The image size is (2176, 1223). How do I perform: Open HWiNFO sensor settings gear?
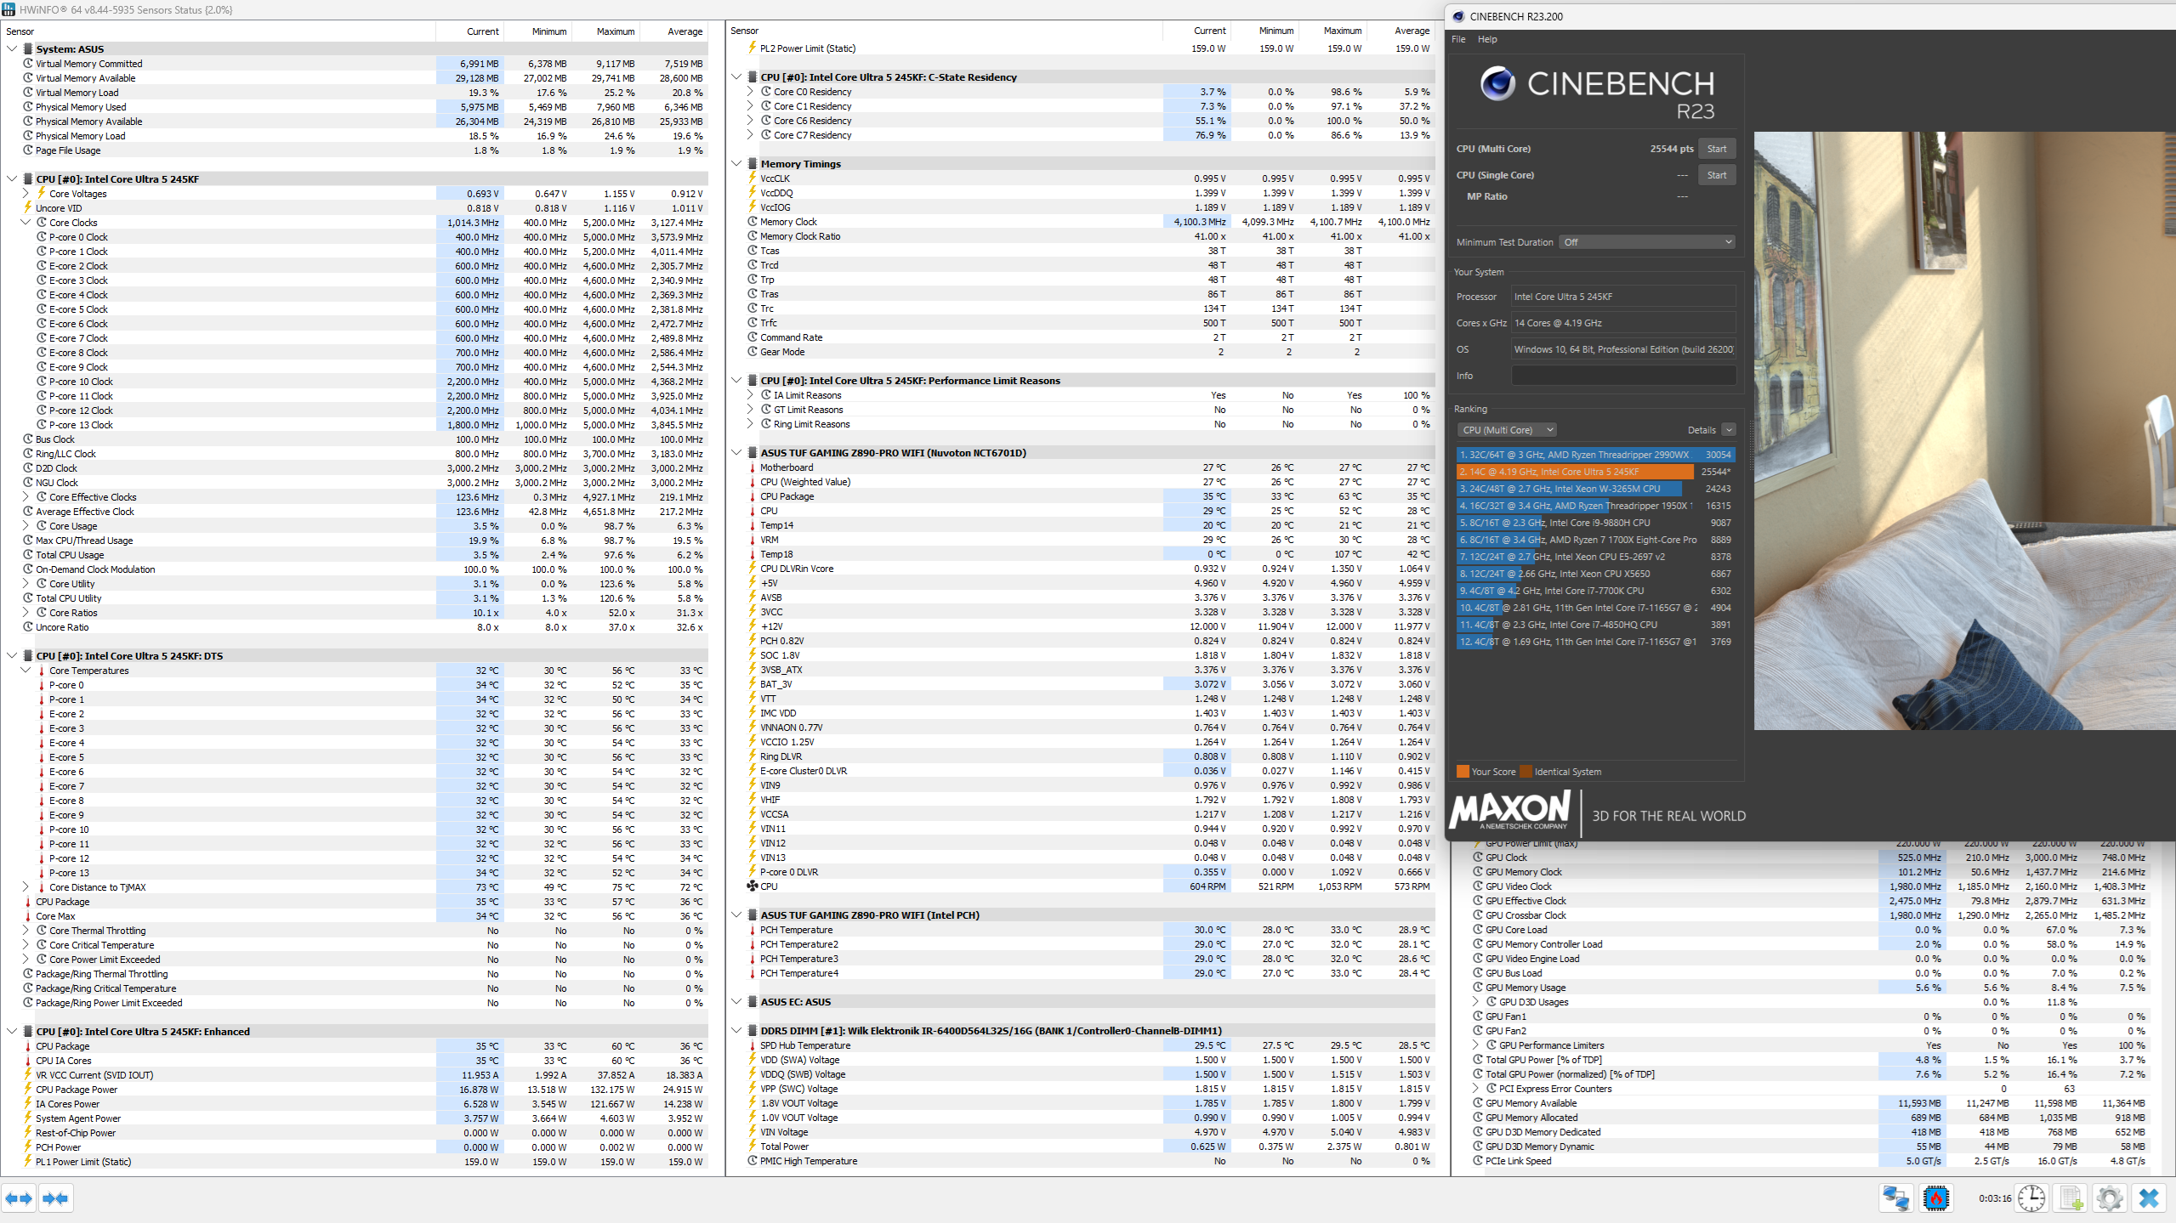2110,1198
